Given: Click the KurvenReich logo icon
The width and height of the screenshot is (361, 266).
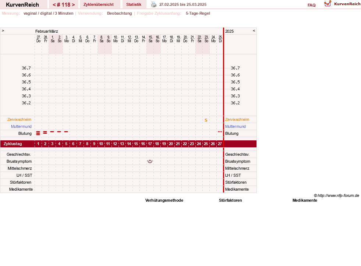Looking at the screenshot, I should click(x=328, y=4).
